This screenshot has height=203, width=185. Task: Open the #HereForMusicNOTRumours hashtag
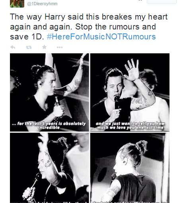(101, 37)
